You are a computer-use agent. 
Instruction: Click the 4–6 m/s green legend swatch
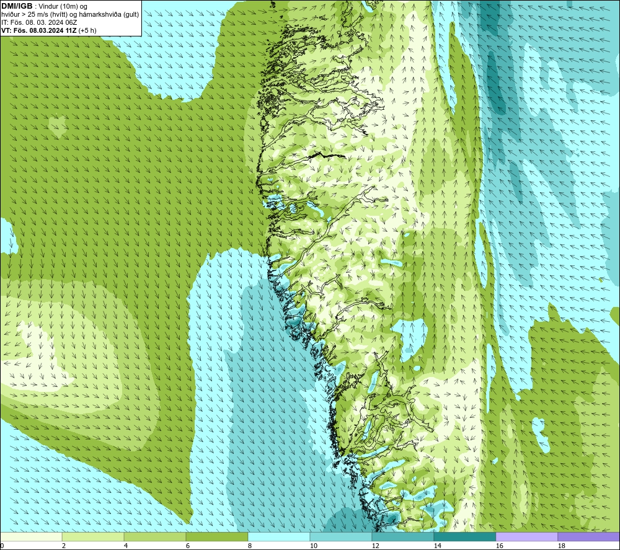pyautogui.click(x=155, y=536)
